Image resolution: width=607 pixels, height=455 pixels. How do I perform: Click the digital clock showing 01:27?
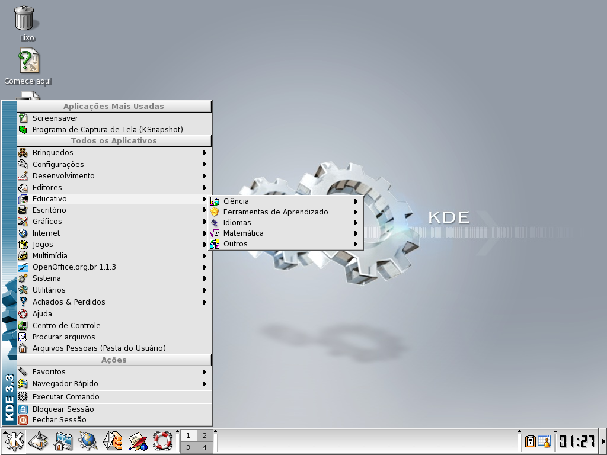tap(576, 441)
